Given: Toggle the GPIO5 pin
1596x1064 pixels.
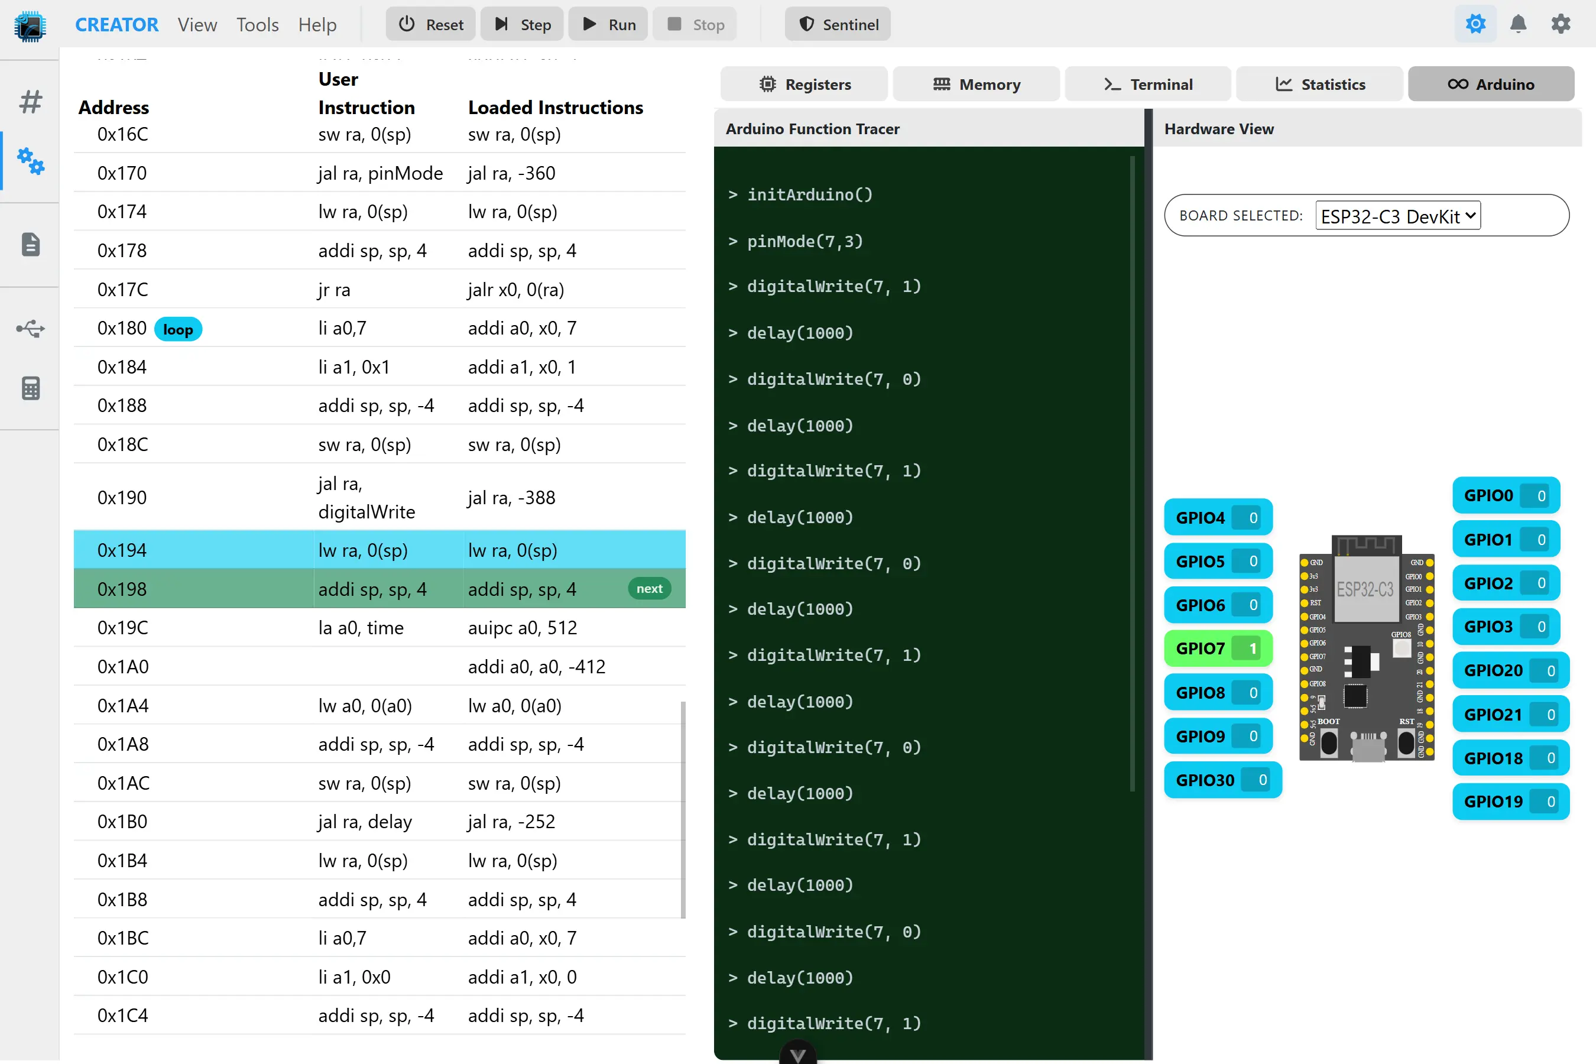Looking at the screenshot, I should click(1218, 561).
